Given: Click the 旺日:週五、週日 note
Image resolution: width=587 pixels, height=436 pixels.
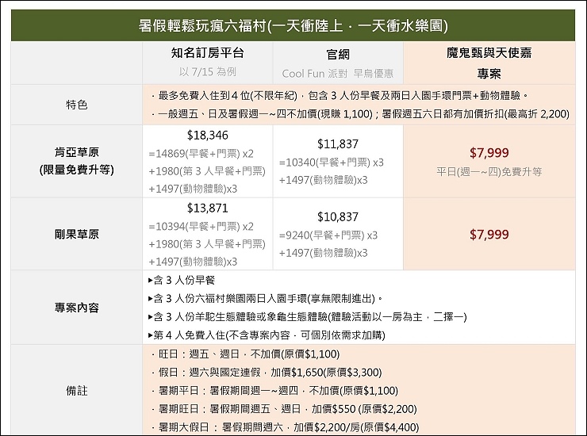Looking at the screenshot, I should 245,354.
